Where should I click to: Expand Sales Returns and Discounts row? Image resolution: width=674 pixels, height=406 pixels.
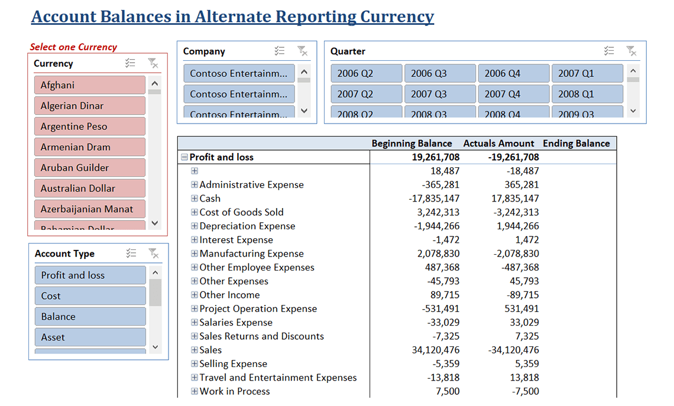195,336
